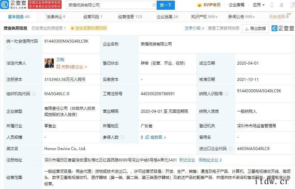
Task: Clear the search box with the X icon
Action: coord(154,5)
